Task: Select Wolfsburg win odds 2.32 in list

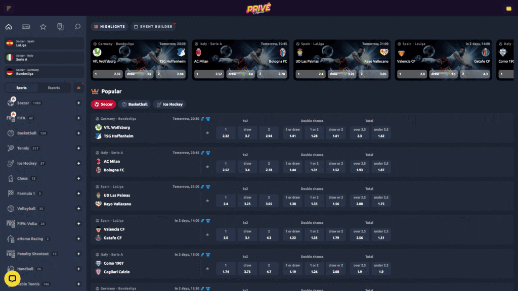Action: point(226,133)
